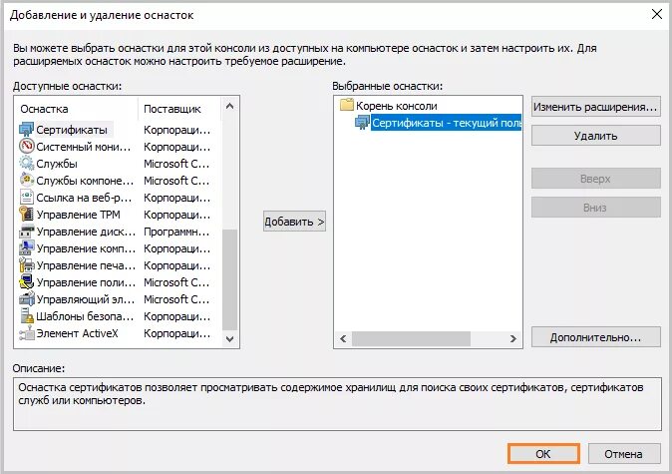Select the Службы компоне... row text
Viewport: 672px width, 474px height.
pos(85,181)
